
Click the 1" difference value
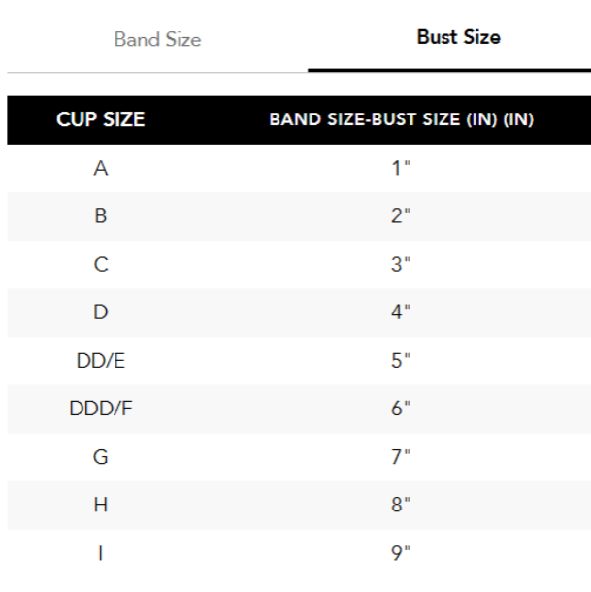[x=401, y=169]
